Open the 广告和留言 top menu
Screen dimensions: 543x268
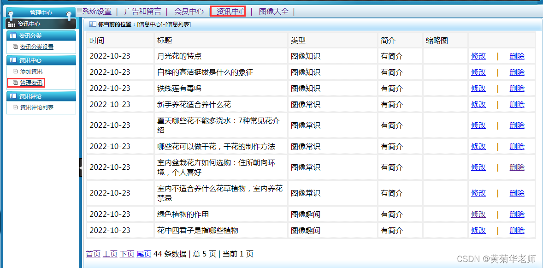(x=143, y=12)
